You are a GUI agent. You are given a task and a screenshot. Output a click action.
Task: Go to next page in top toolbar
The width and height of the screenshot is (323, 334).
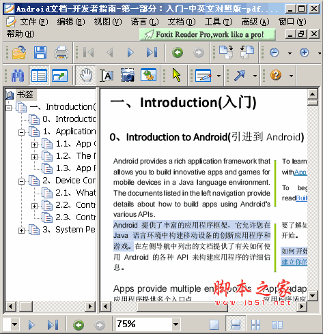[130, 52]
